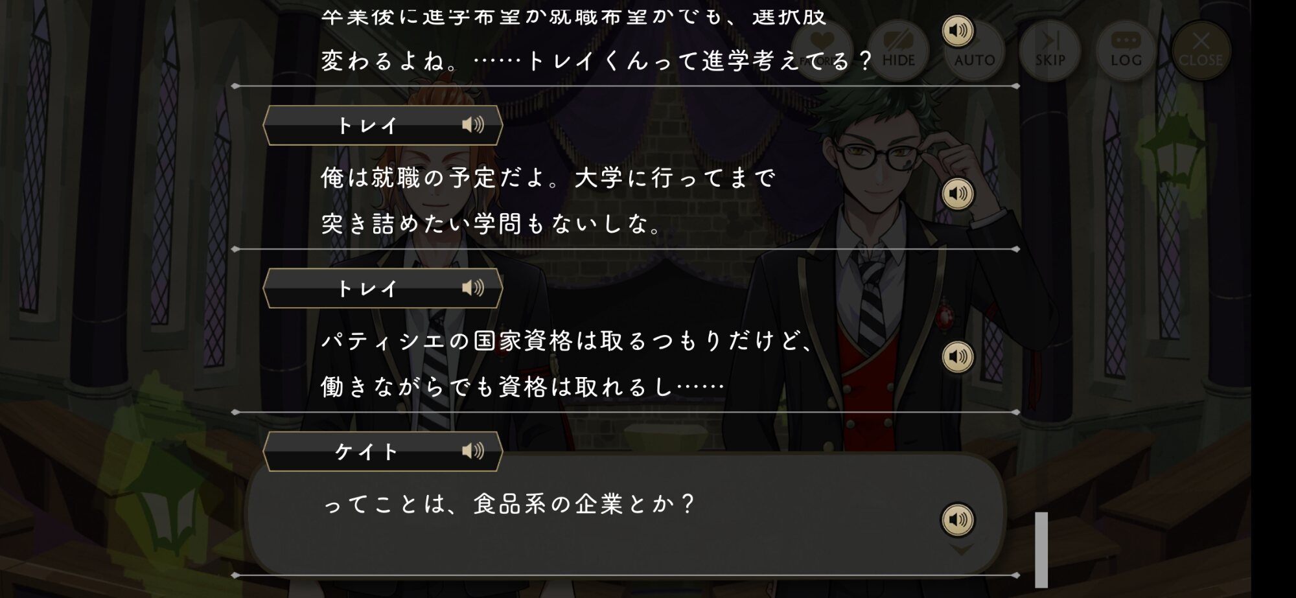Select the second トレイ name tag
The width and height of the screenshot is (1296, 598).
[382, 288]
